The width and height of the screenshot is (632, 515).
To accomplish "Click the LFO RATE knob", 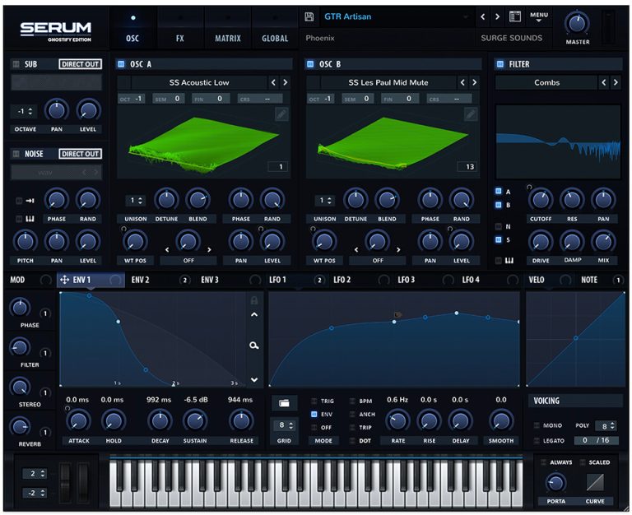I will (x=397, y=421).
